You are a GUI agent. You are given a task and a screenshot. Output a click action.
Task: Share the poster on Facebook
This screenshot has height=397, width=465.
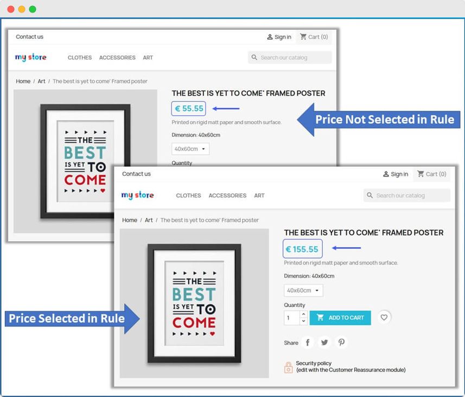click(x=308, y=342)
